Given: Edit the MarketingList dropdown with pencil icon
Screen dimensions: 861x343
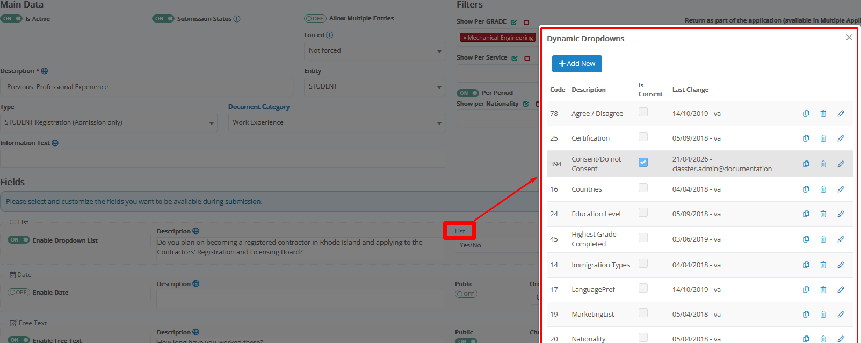Looking at the screenshot, I should coord(841,315).
